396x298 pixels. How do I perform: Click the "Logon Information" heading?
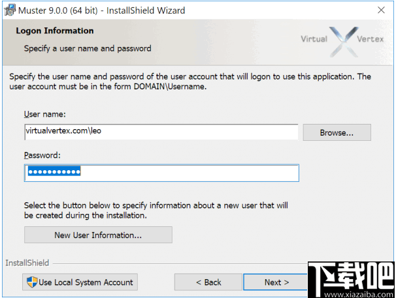pyautogui.click(x=54, y=31)
